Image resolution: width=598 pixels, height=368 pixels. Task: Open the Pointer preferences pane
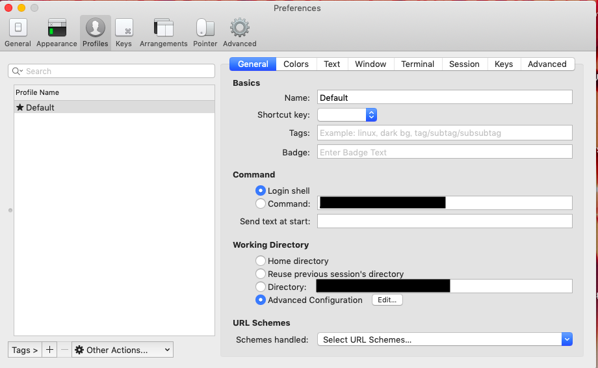[205, 33]
